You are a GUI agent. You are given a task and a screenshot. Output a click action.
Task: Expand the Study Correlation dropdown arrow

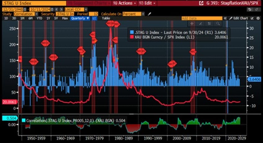[37, 14]
